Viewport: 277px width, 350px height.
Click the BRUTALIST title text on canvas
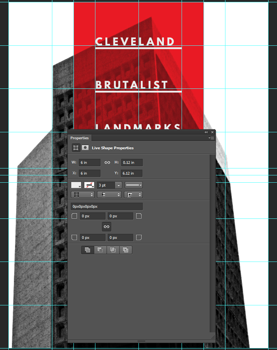pos(132,85)
